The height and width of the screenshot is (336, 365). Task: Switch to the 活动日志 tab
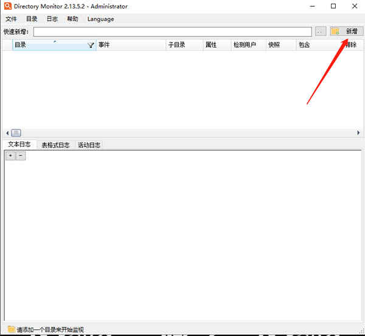coord(89,145)
